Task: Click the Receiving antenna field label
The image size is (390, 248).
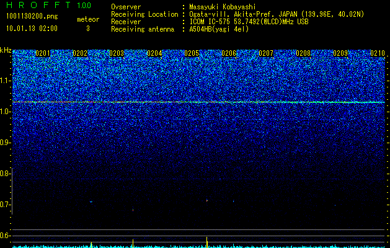Action: 143,29
